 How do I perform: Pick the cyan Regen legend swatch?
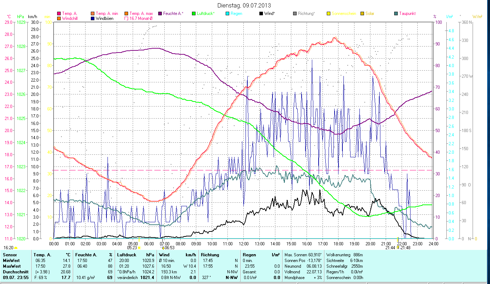click(227, 14)
